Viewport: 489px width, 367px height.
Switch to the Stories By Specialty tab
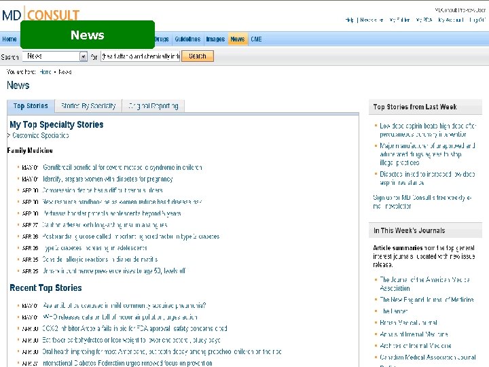point(88,106)
